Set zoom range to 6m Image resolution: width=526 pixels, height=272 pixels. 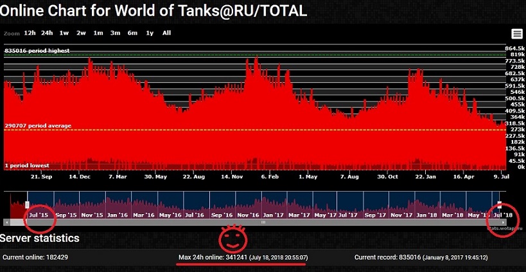tap(132, 33)
